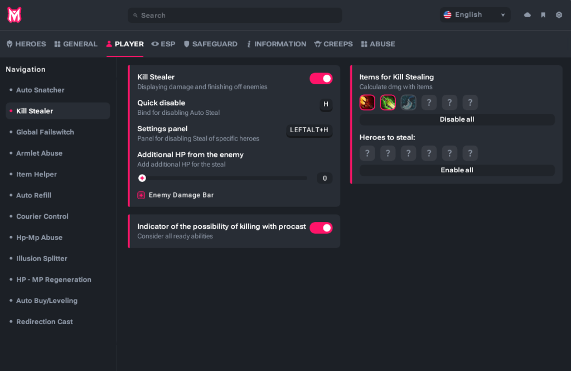
Task: Toggle the procast kill indicator switch
Action: click(x=321, y=228)
